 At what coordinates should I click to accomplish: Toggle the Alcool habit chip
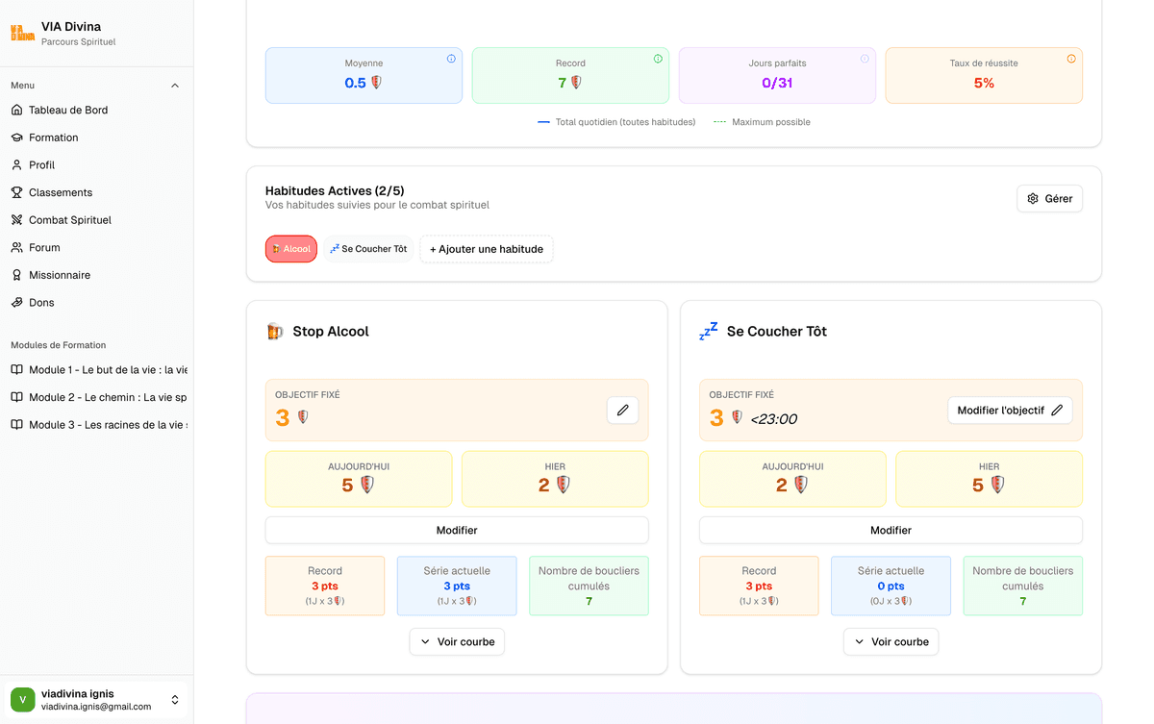click(x=290, y=249)
